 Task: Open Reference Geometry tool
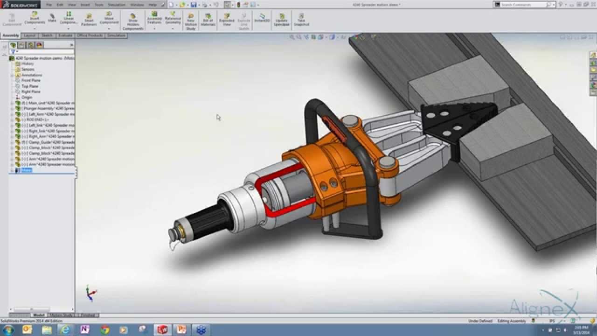point(173,19)
